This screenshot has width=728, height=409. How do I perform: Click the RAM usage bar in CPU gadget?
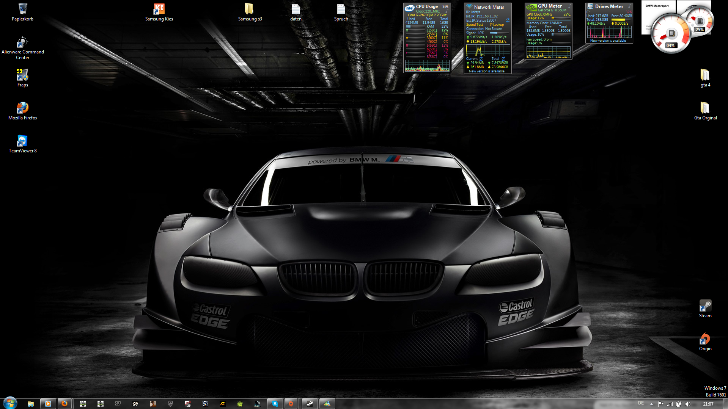[x=415, y=27]
